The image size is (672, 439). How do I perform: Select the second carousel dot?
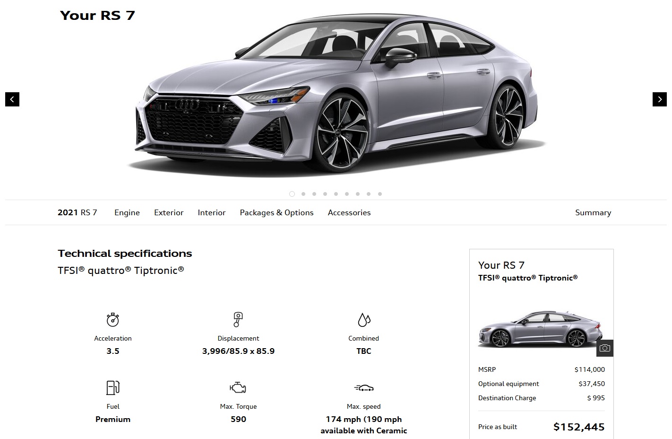click(303, 194)
